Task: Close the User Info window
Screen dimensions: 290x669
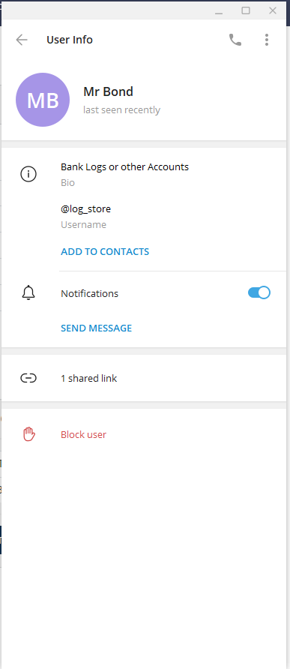Action: (x=273, y=10)
